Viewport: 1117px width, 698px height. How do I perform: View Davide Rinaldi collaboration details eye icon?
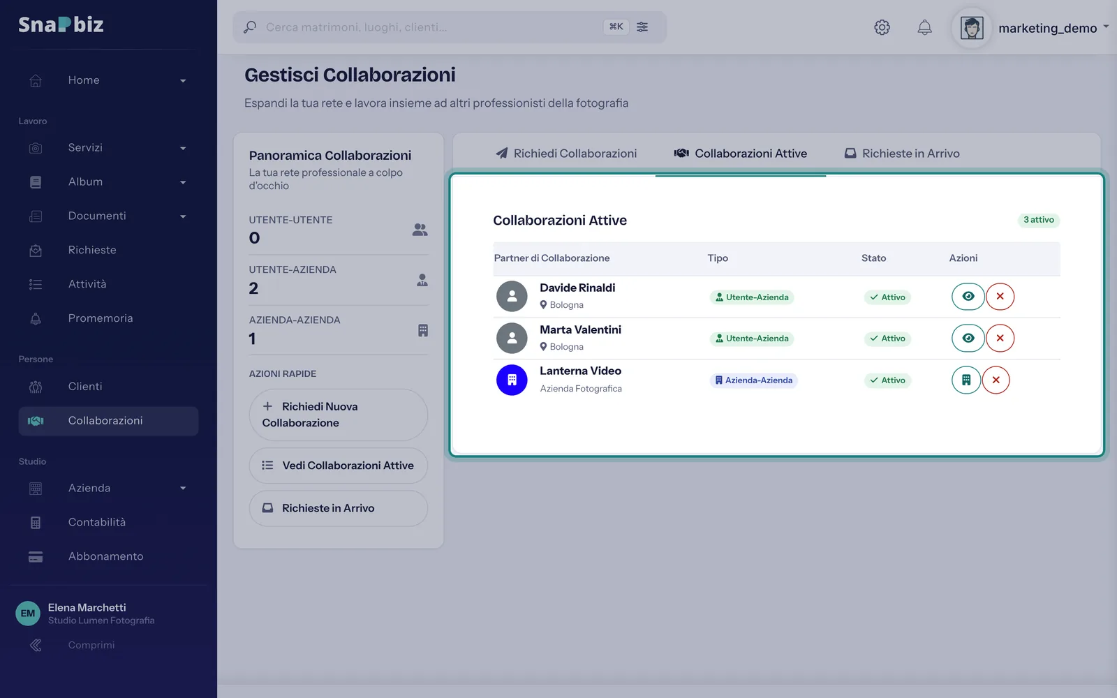point(968,297)
